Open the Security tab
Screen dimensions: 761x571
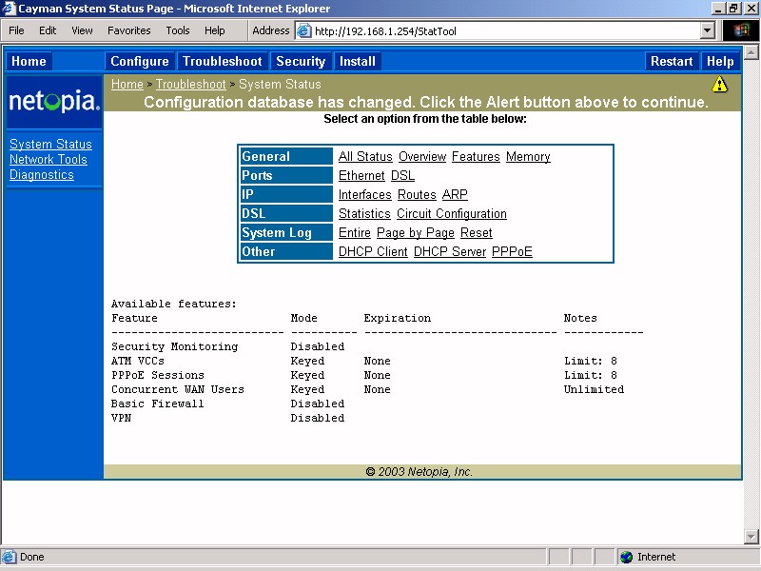pyautogui.click(x=301, y=61)
